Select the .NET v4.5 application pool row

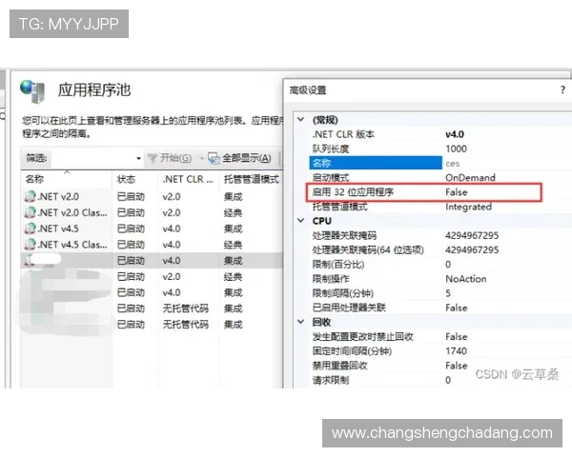[x=152, y=228]
